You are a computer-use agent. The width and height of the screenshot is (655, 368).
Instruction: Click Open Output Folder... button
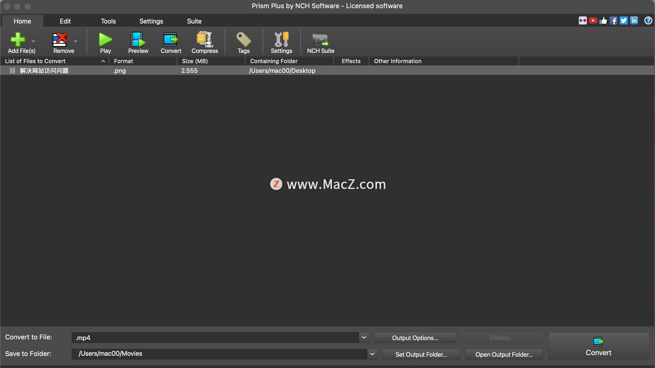point(504,354)
